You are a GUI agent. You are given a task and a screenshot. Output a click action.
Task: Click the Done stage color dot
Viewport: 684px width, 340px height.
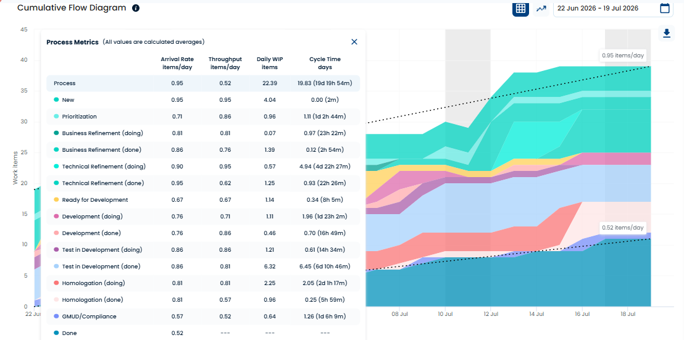(x=56, y=333)
